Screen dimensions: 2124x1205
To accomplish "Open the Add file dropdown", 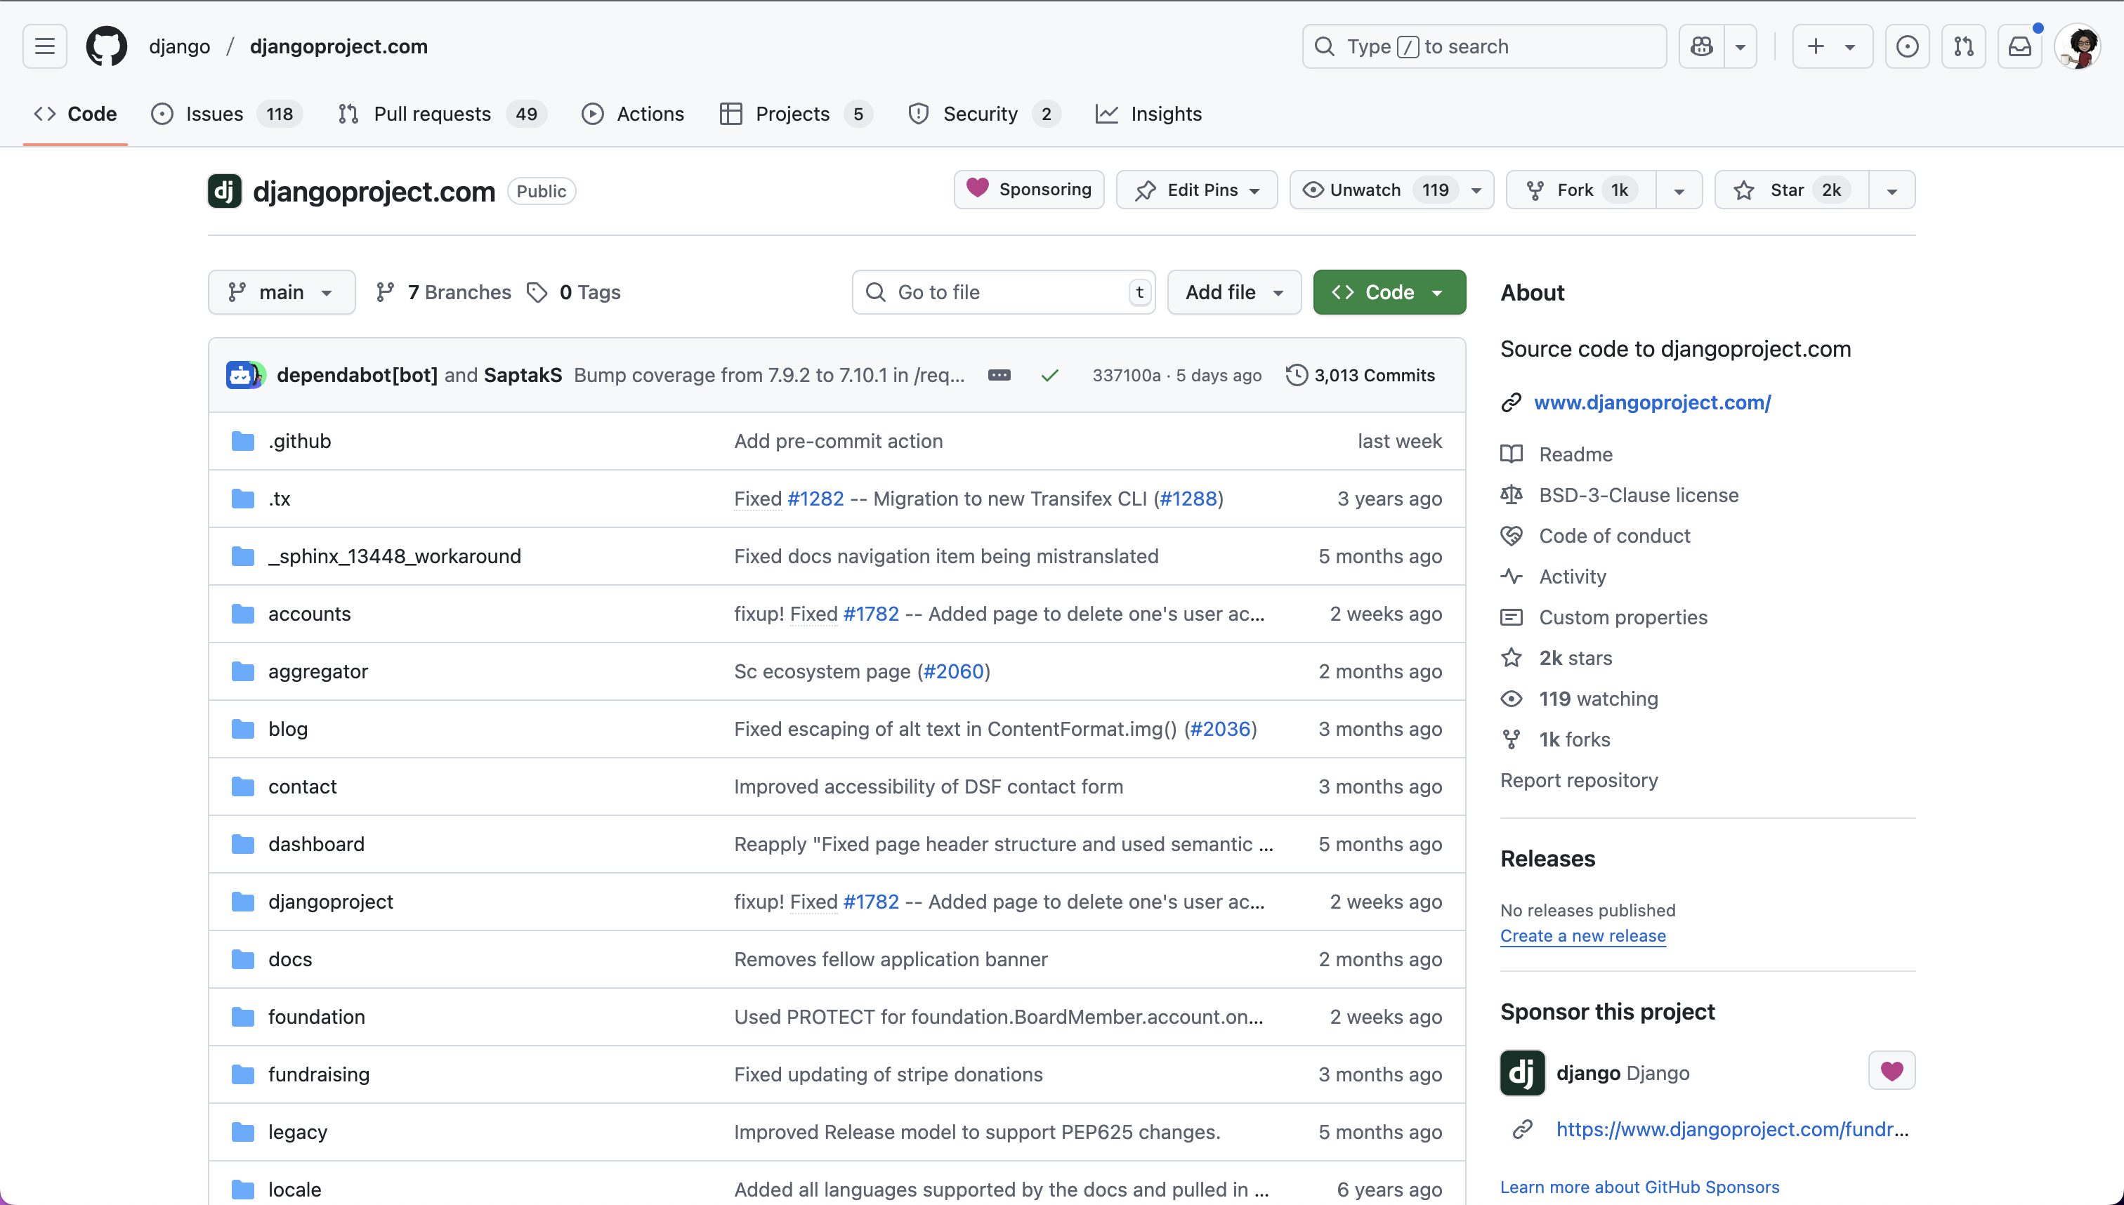I will [1234, 292].
